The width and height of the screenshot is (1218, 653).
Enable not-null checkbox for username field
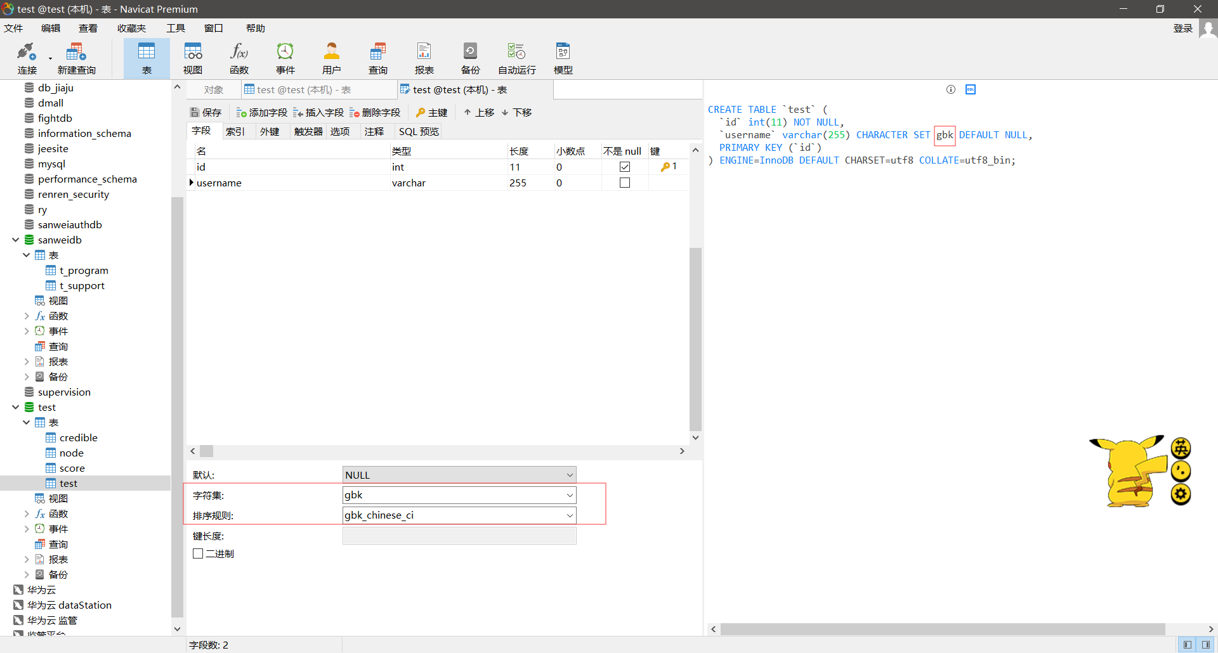[625, 183]
